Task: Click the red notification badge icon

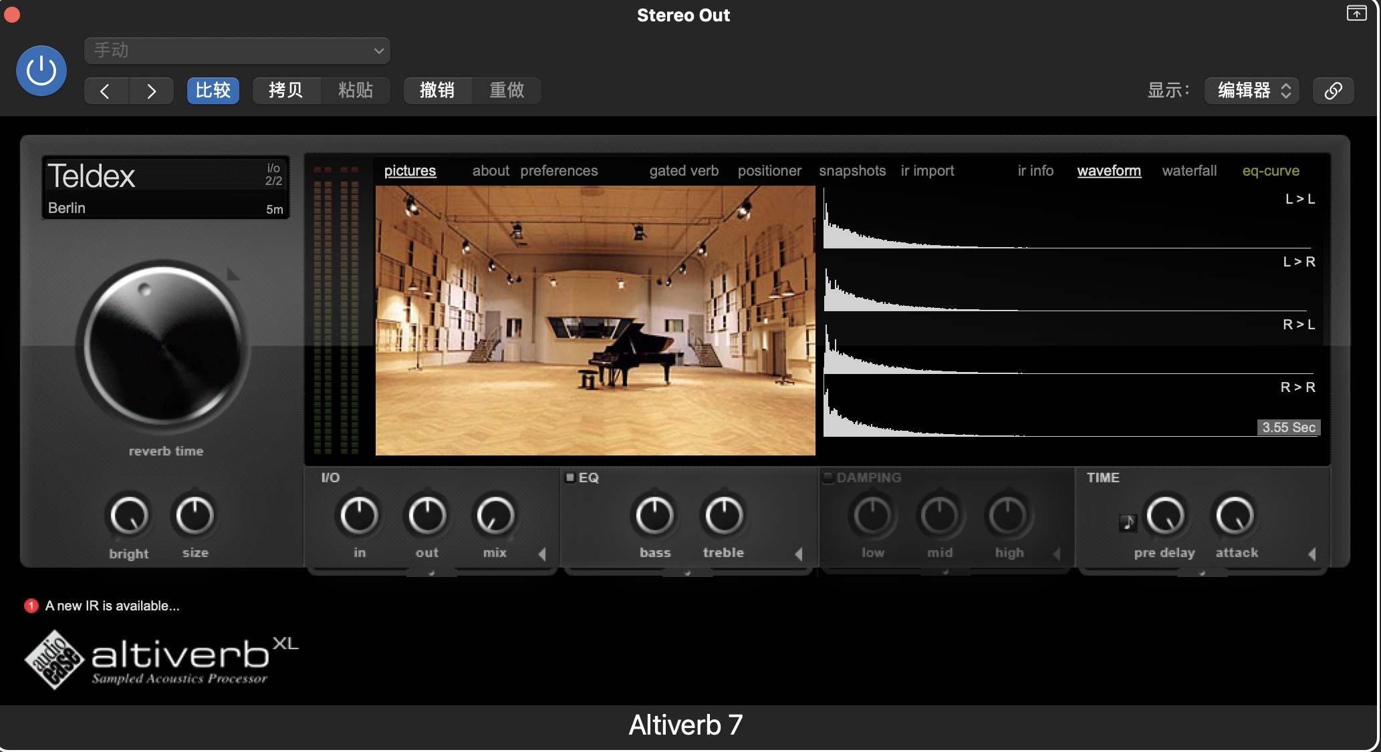Action: click(x=31, y=606)
